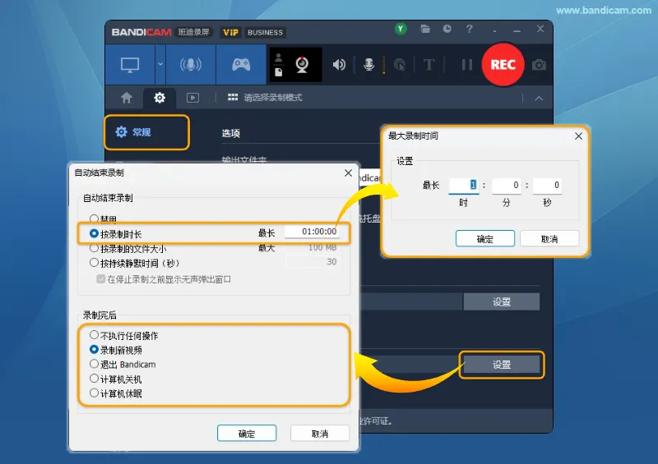Click BUSINESS label in title bar
658x464 pixels.
[265, 32]
